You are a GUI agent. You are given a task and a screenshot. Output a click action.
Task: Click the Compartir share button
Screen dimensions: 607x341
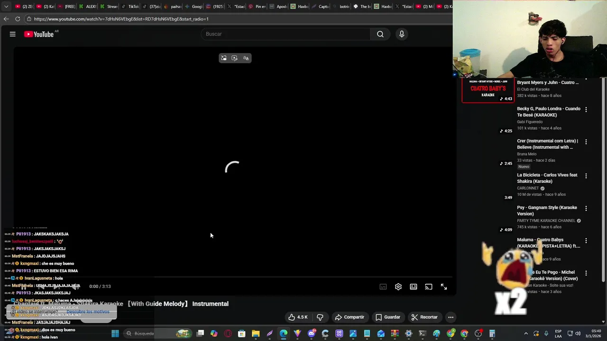coord(349,317)
